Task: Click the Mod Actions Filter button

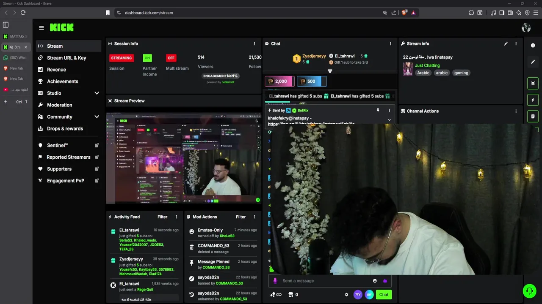Action: click(241, 217)
